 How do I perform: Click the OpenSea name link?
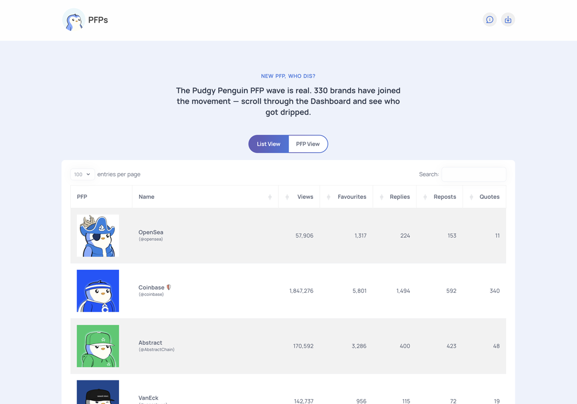tap(151, 232)
